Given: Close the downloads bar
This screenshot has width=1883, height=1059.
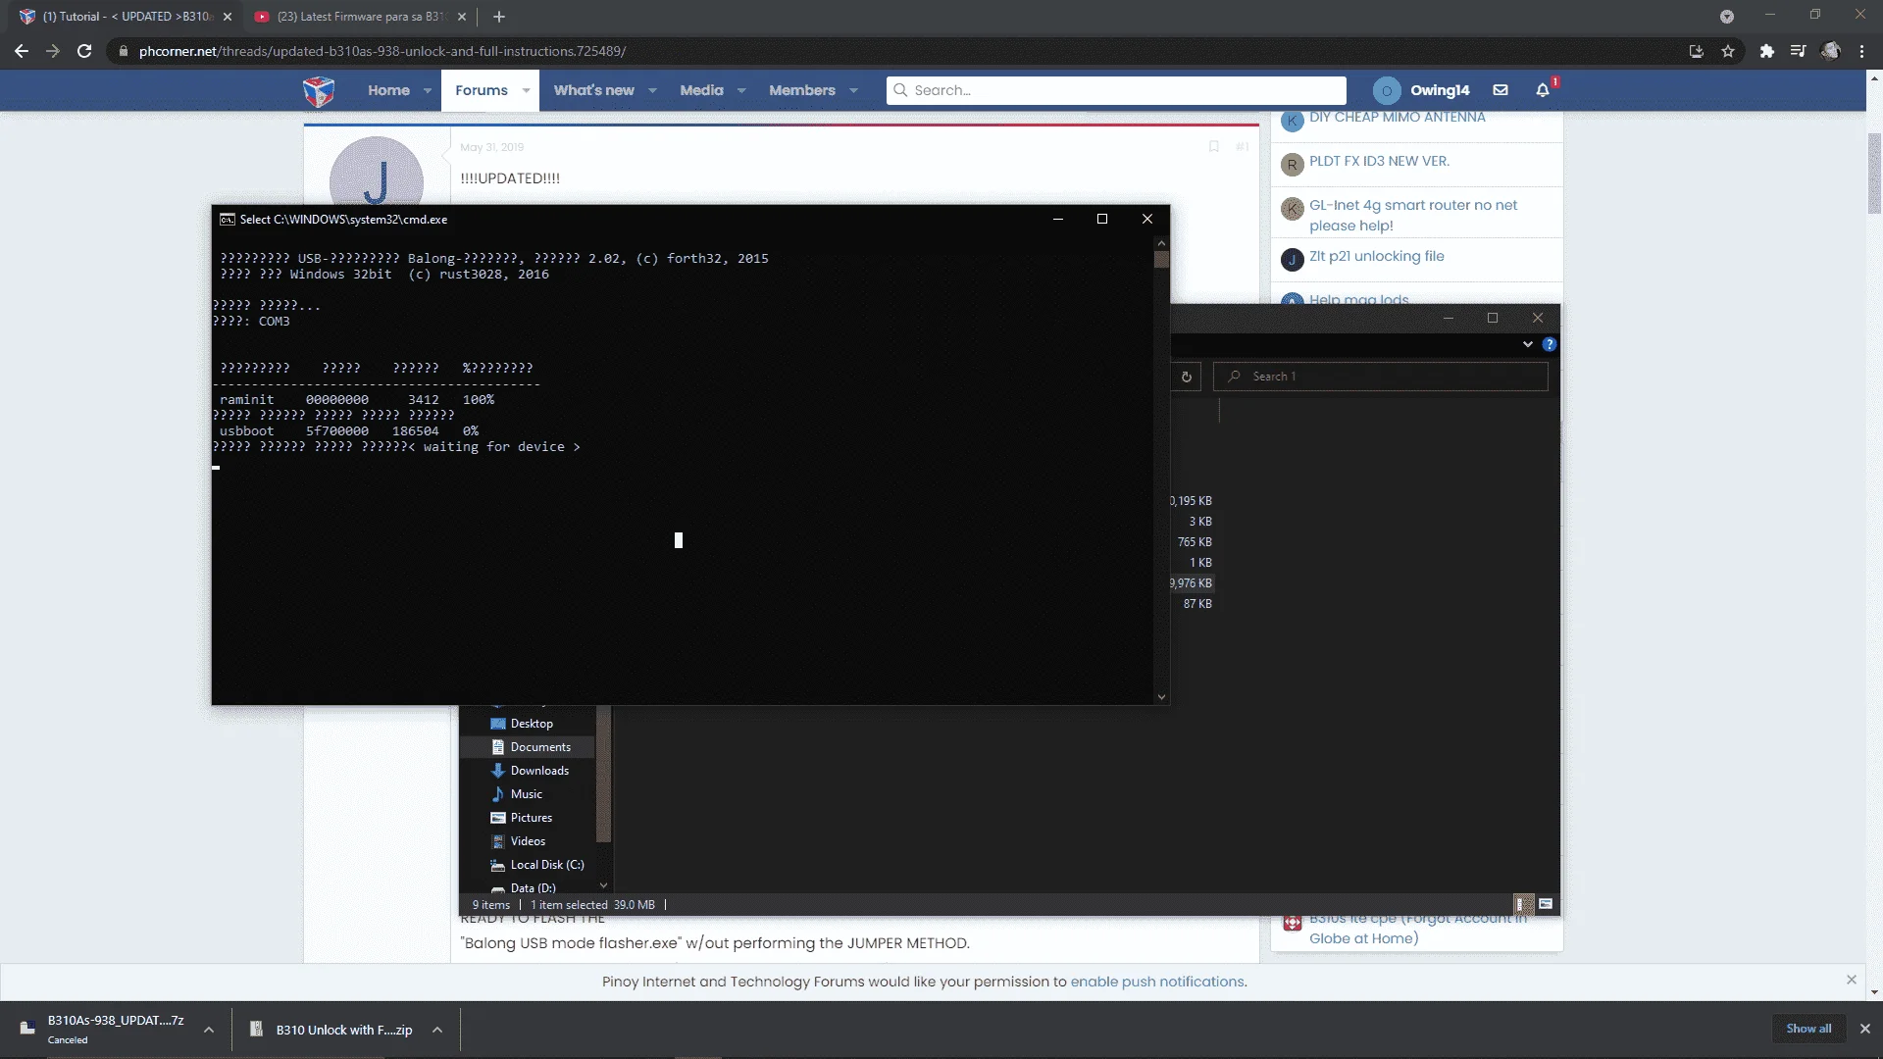Looking at the screenshot, I should pos(1865,1029).
